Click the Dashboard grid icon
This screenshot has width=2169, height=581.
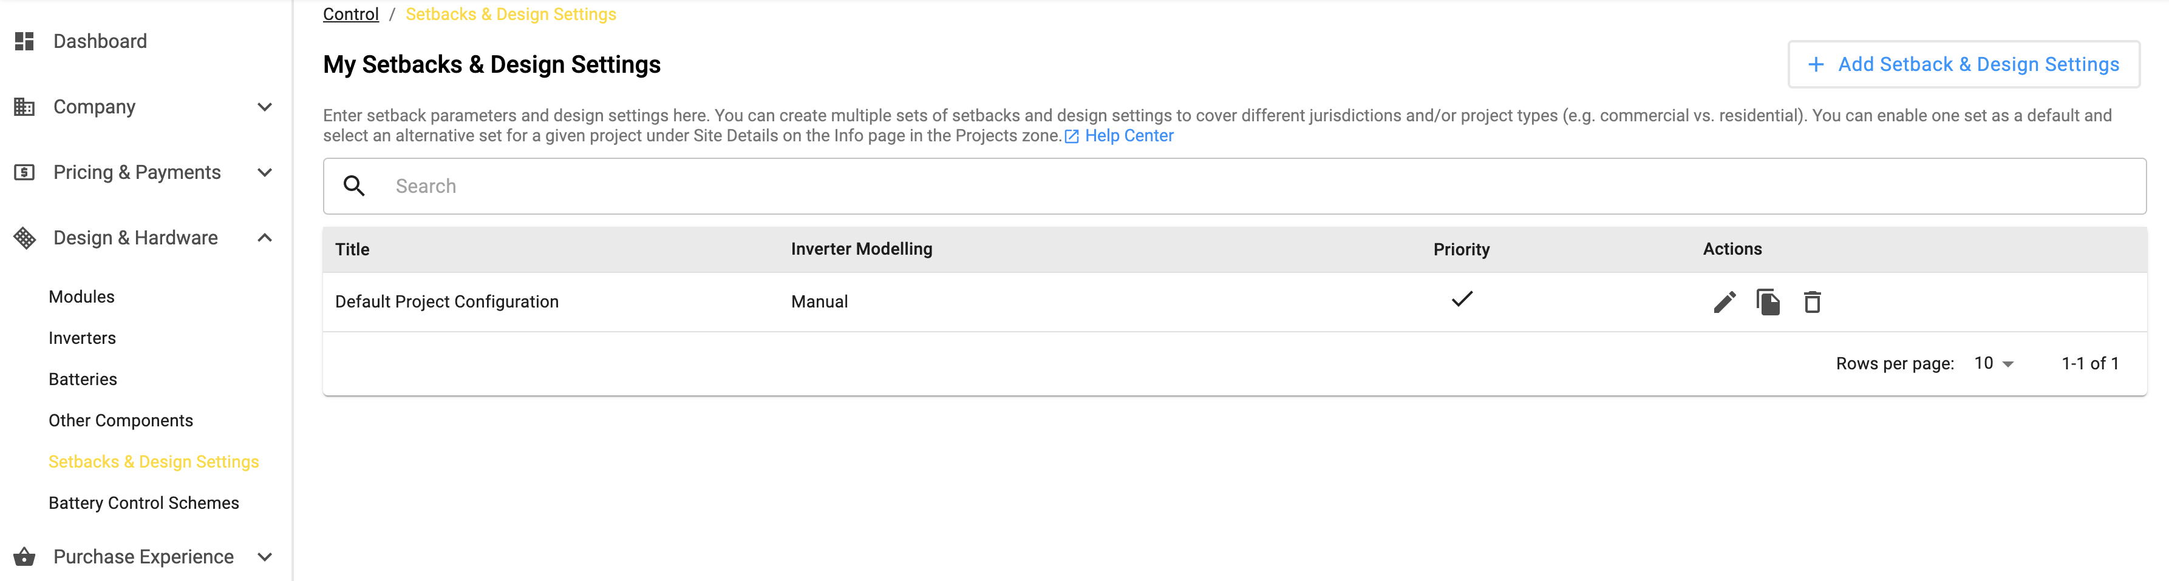[24, 41]
